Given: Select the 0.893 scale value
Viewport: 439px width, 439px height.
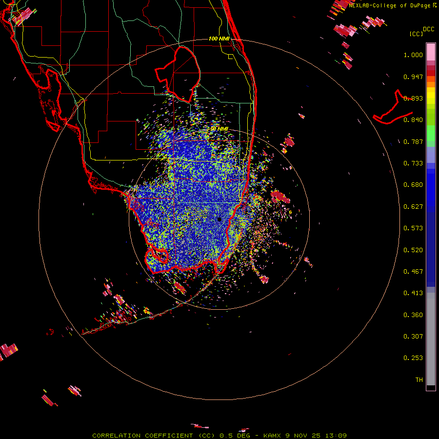Looking at the screenshot, I should [x=413, y=98].
